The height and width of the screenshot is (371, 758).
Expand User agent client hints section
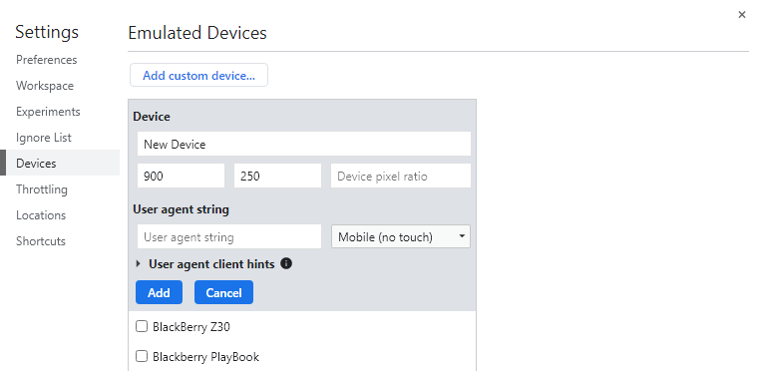pyautogui.click(x=139, y=264)
